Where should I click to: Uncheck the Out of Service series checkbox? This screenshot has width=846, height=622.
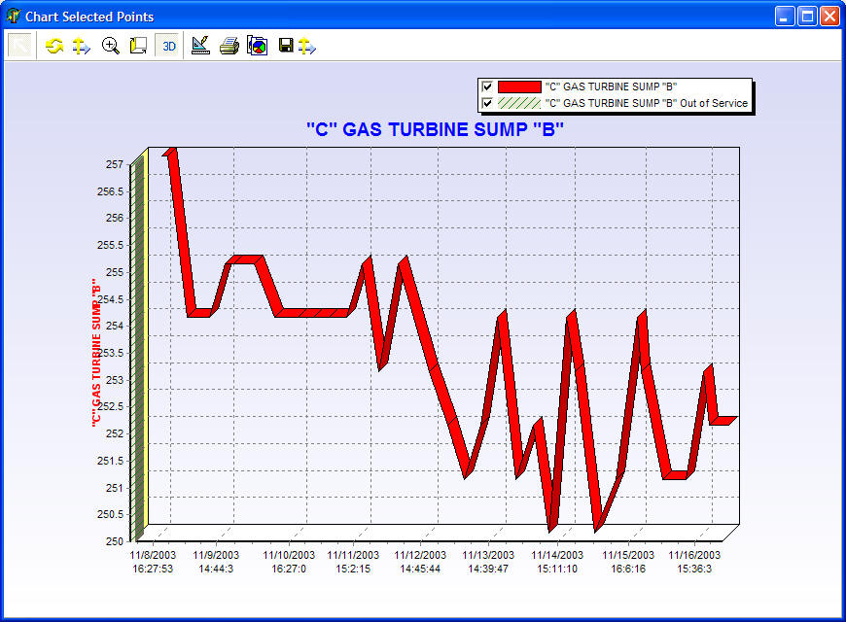pos(487,103)
